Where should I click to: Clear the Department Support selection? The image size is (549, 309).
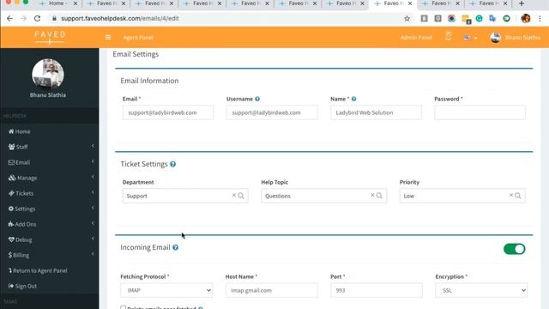pyautogui.click(x=234, y=195)
